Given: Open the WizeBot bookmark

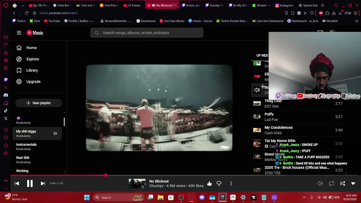Looking at the screenshot, I should coord(330,21).
